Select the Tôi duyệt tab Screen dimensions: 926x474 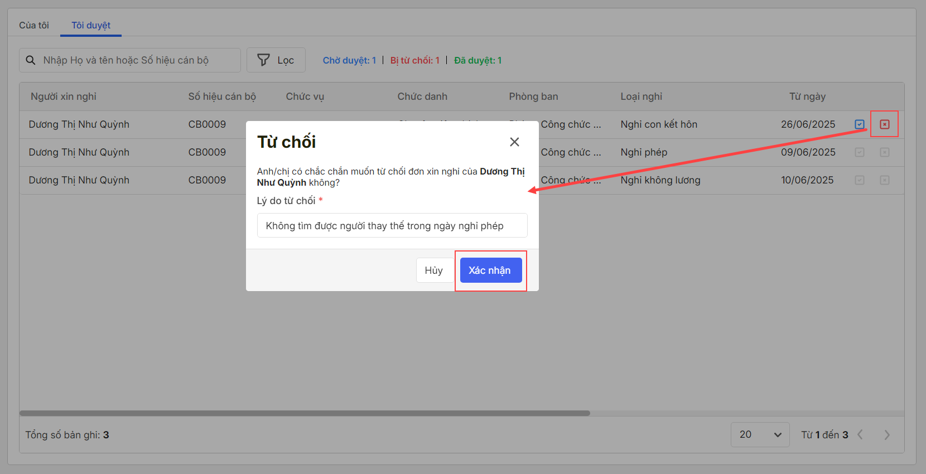(x=91, y=25)
